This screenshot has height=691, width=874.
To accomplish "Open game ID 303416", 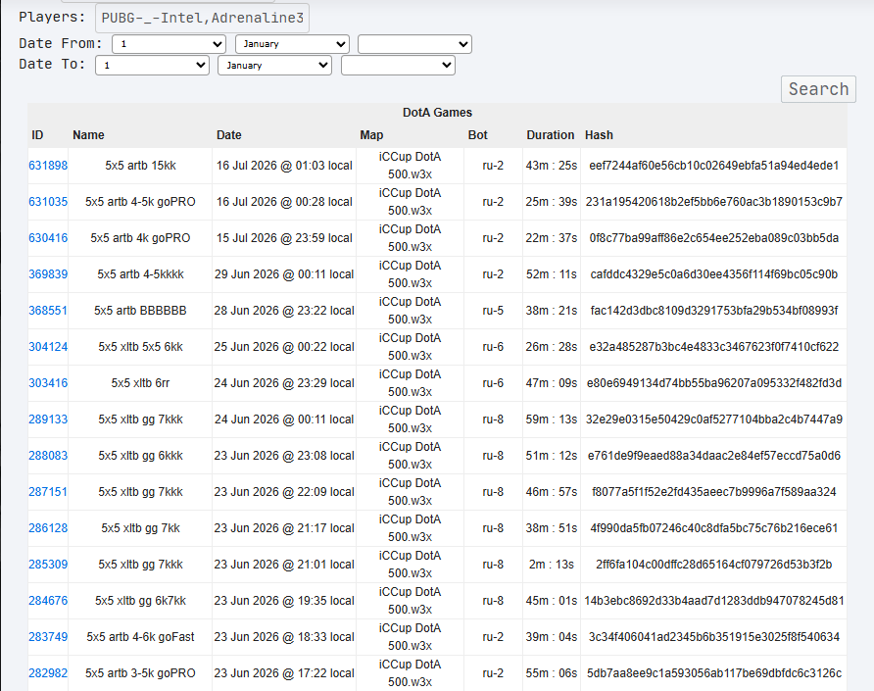I will tap(48, 383).
